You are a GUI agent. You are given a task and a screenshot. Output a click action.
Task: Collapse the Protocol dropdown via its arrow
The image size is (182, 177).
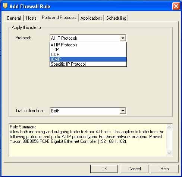point(123,38)
